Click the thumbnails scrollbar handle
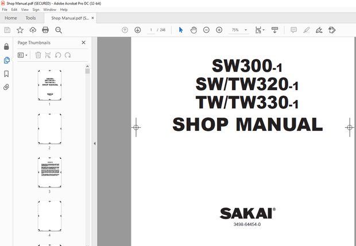 87,71
